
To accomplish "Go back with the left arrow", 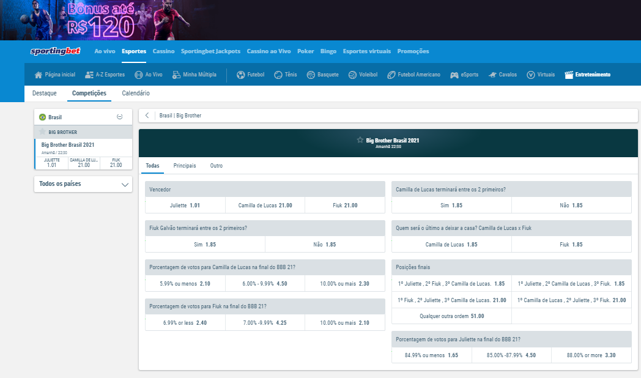I will pyautogui.click(x=147, y=116).
